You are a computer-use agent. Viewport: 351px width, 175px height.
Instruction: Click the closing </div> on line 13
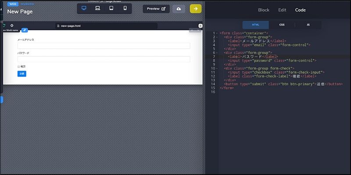point(229,80)
